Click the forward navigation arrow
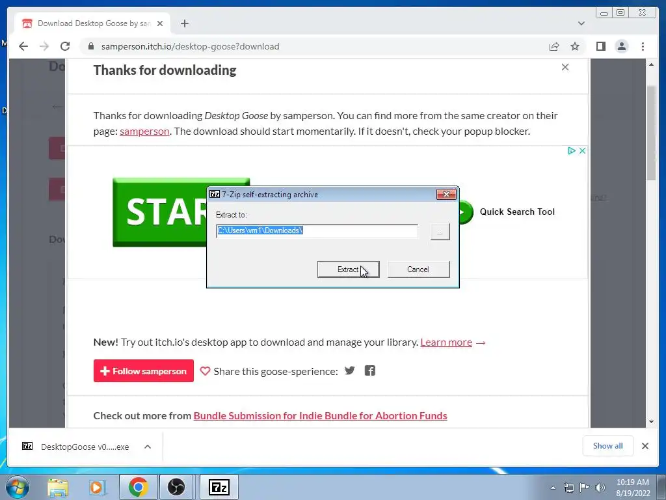The height and width of the screenshot is (500, 666). coord(44,46)
